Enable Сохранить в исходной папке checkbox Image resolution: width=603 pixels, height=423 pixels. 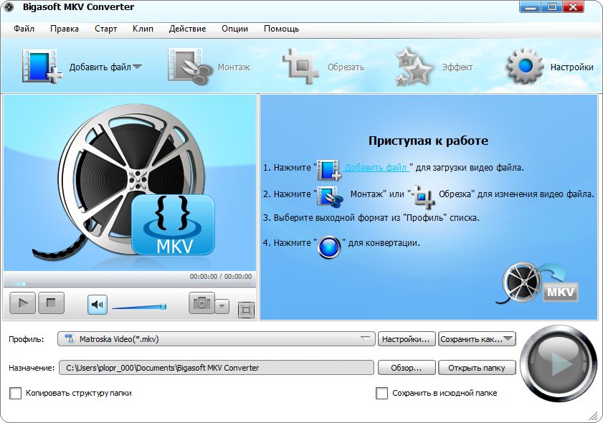(381, 393)
